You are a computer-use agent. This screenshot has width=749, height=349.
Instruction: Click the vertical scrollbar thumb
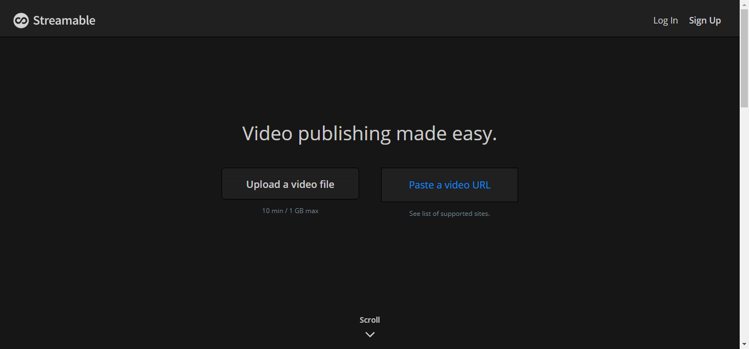(744, 58)
